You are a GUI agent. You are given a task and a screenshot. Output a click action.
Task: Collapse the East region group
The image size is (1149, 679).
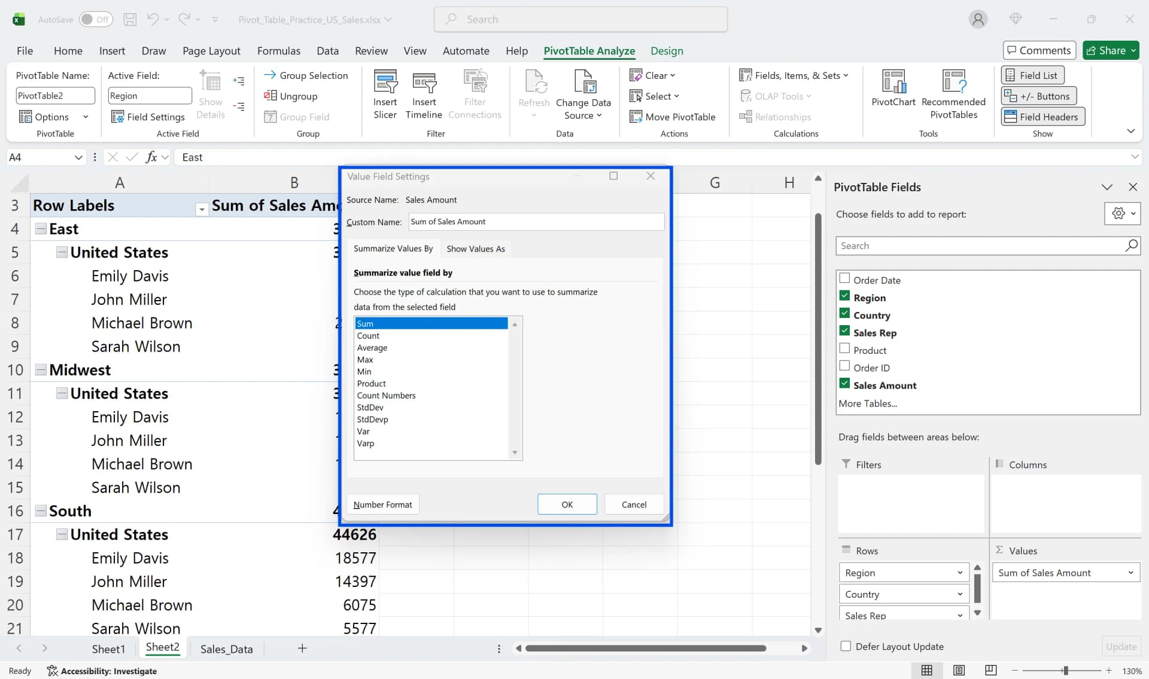click(x=41, y=228)
